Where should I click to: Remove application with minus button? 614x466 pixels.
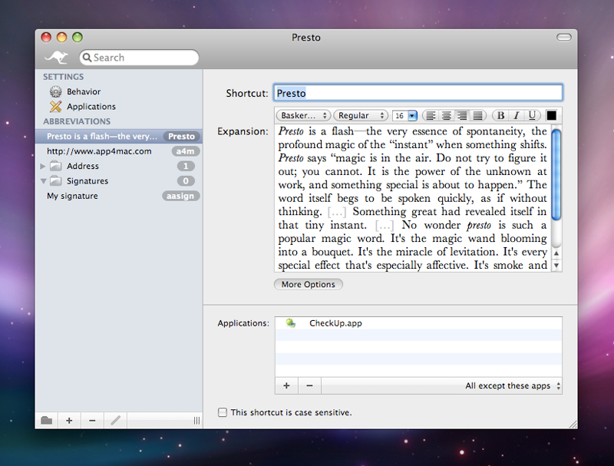pyautogui.click(x=309, y=385)
